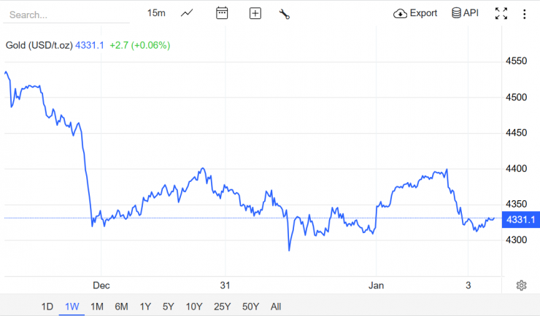The width and height of the screenshot is (540, 316).
Task: Select the All time range
Action: click(x=276, y=307)
